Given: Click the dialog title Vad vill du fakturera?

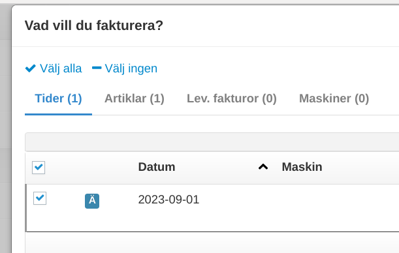Looking at the screenshot, I should pyautogui.click(x=94, y=25).
